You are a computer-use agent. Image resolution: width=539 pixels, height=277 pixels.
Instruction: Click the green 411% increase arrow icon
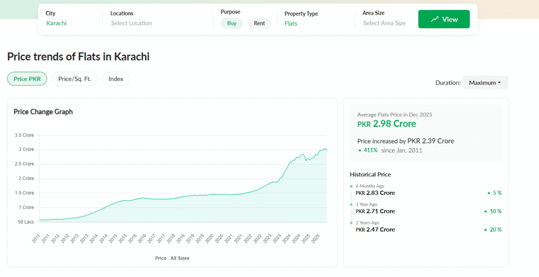point(360,151)
